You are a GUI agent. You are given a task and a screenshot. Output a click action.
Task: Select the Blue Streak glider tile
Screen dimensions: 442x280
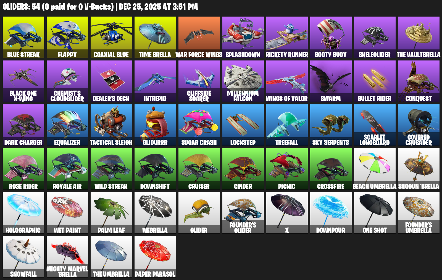(23, 37)
